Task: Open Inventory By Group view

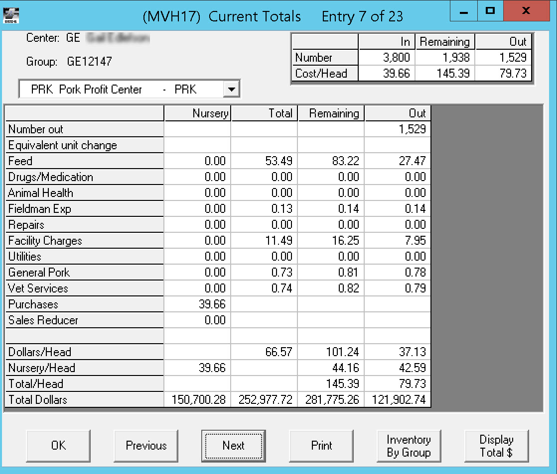Action: (x=409, y=446)
